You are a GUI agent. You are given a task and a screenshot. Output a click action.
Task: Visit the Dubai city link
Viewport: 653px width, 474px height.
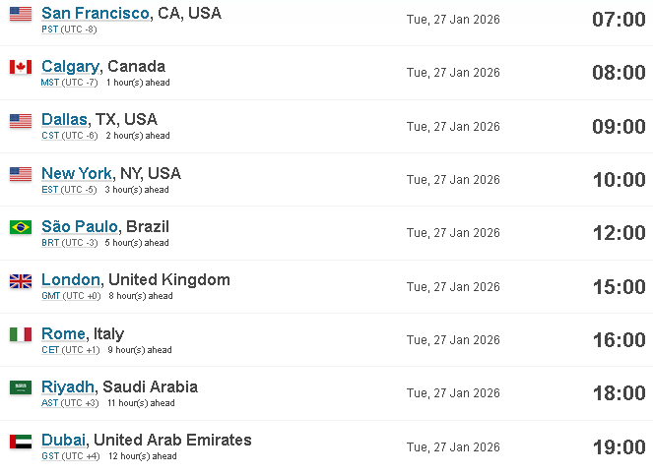coord(63,440)
